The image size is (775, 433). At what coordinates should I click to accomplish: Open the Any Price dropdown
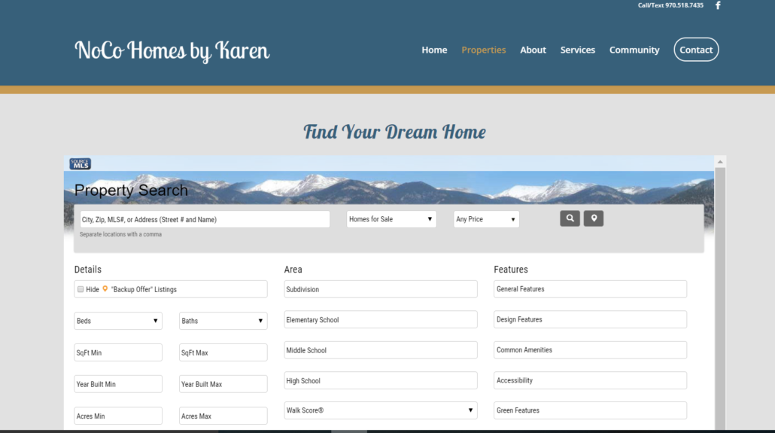point(486,219)
